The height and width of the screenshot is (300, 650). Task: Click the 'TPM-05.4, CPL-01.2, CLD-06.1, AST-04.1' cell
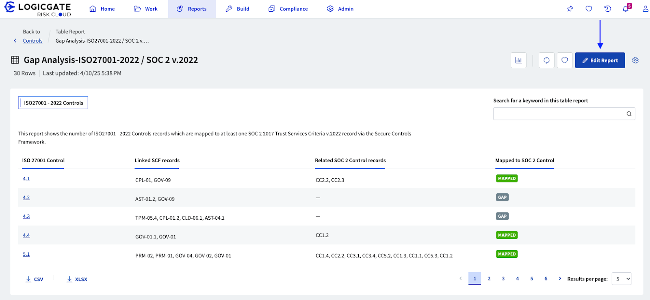tap(180, 218)
